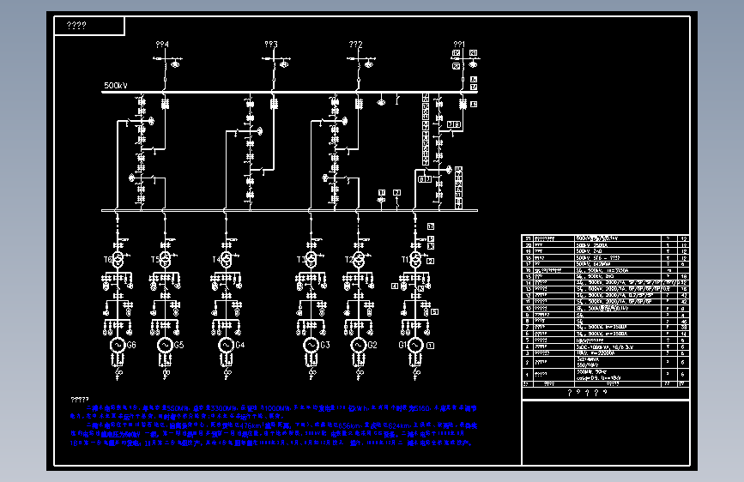Select the G3 generator symbol
This screenshot has height=482, width=744.
coord(312,345)
